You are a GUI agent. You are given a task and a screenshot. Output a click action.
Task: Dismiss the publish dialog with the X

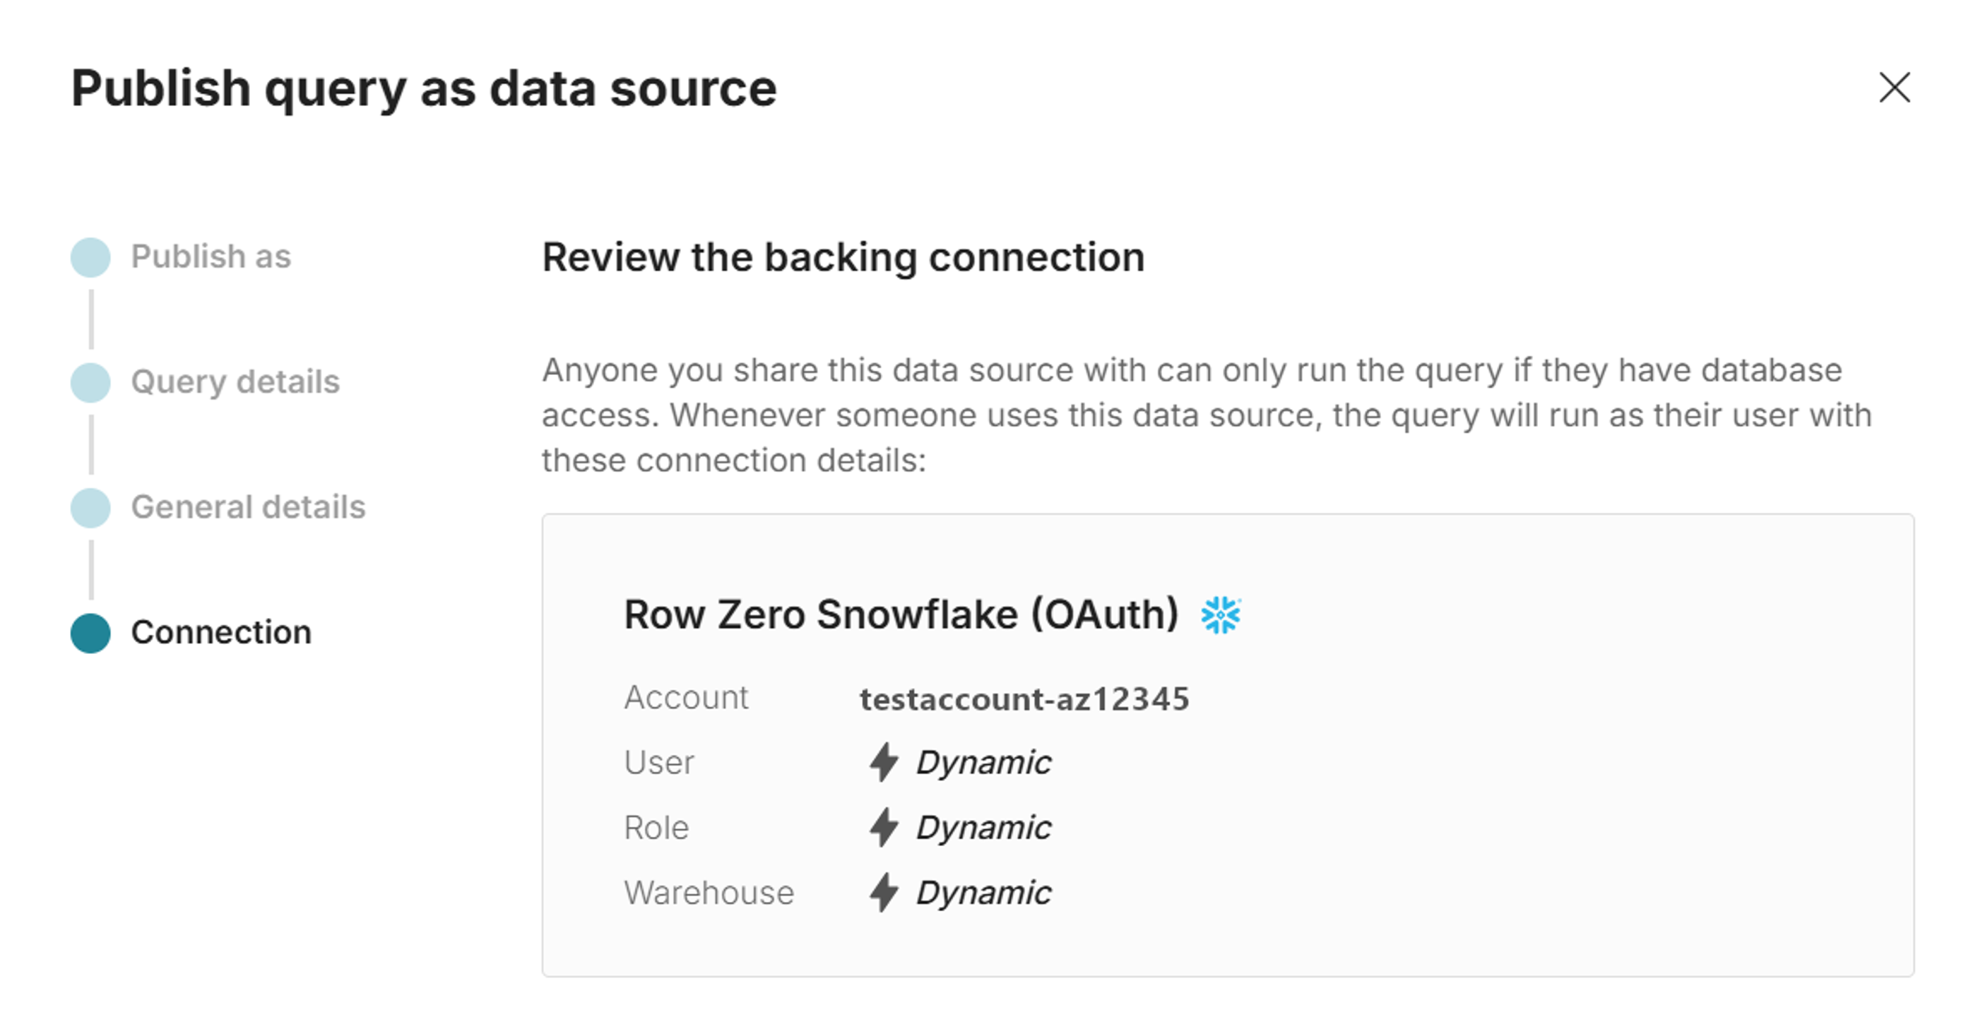1895,88
